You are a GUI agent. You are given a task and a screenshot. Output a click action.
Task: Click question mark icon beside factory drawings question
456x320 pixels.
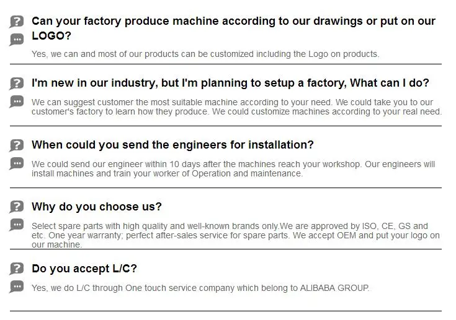point(17,22)
